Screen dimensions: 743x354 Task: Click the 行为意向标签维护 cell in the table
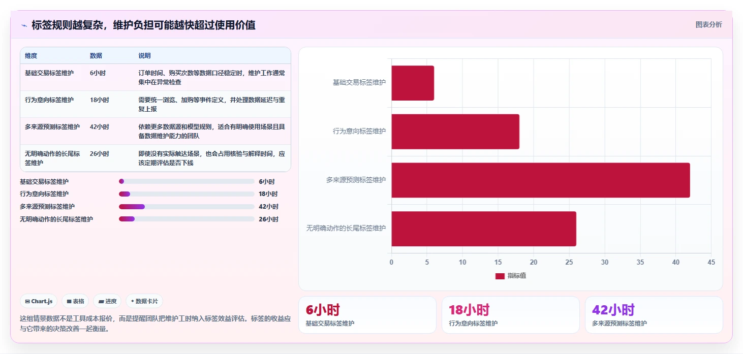click(x=49, y=100)
